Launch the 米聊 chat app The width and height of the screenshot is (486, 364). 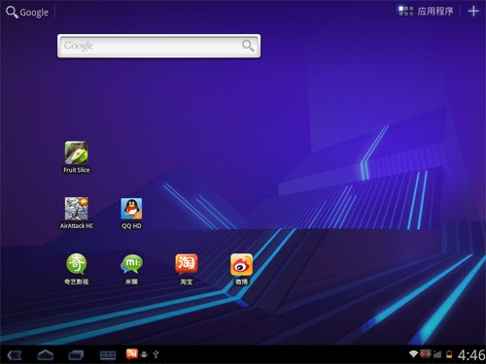click(131, 269)
